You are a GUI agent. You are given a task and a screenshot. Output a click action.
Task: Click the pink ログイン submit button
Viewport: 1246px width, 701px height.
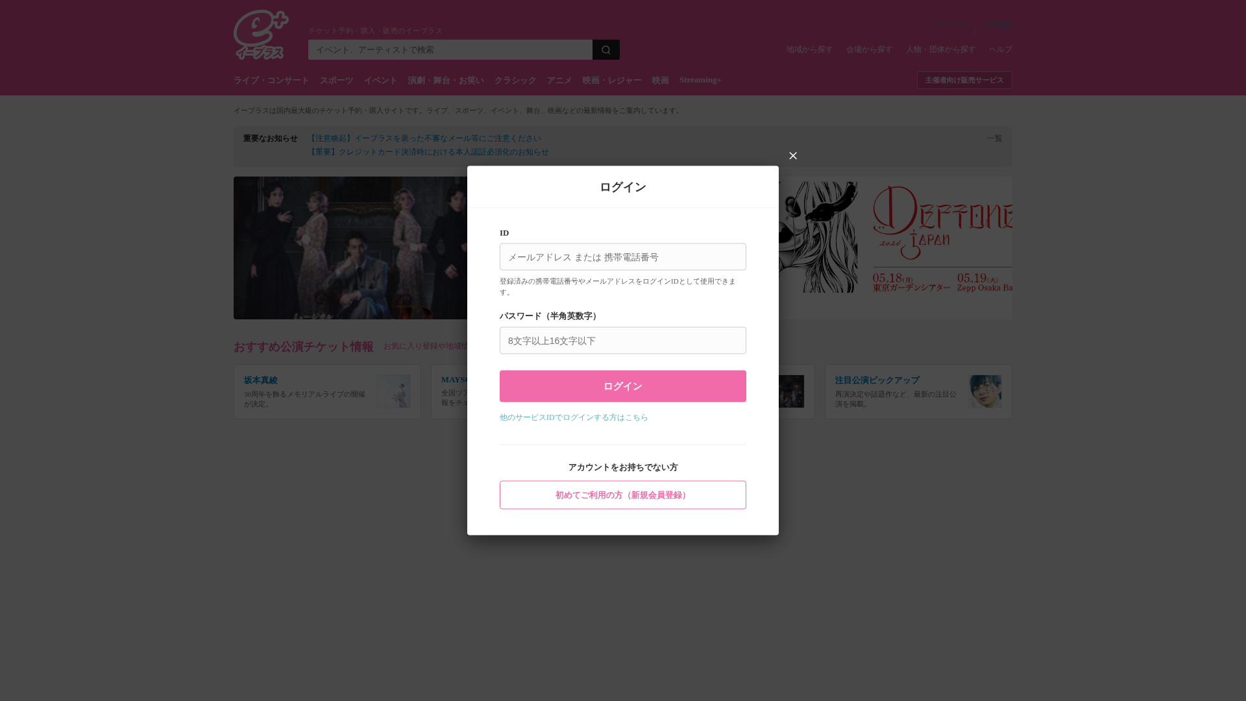[622, 386]
